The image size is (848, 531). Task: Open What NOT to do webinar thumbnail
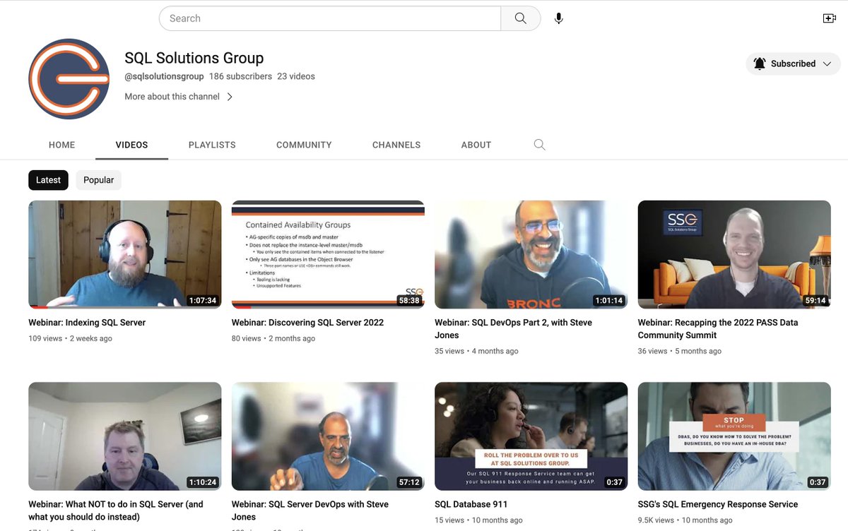[x=125, y=436]
